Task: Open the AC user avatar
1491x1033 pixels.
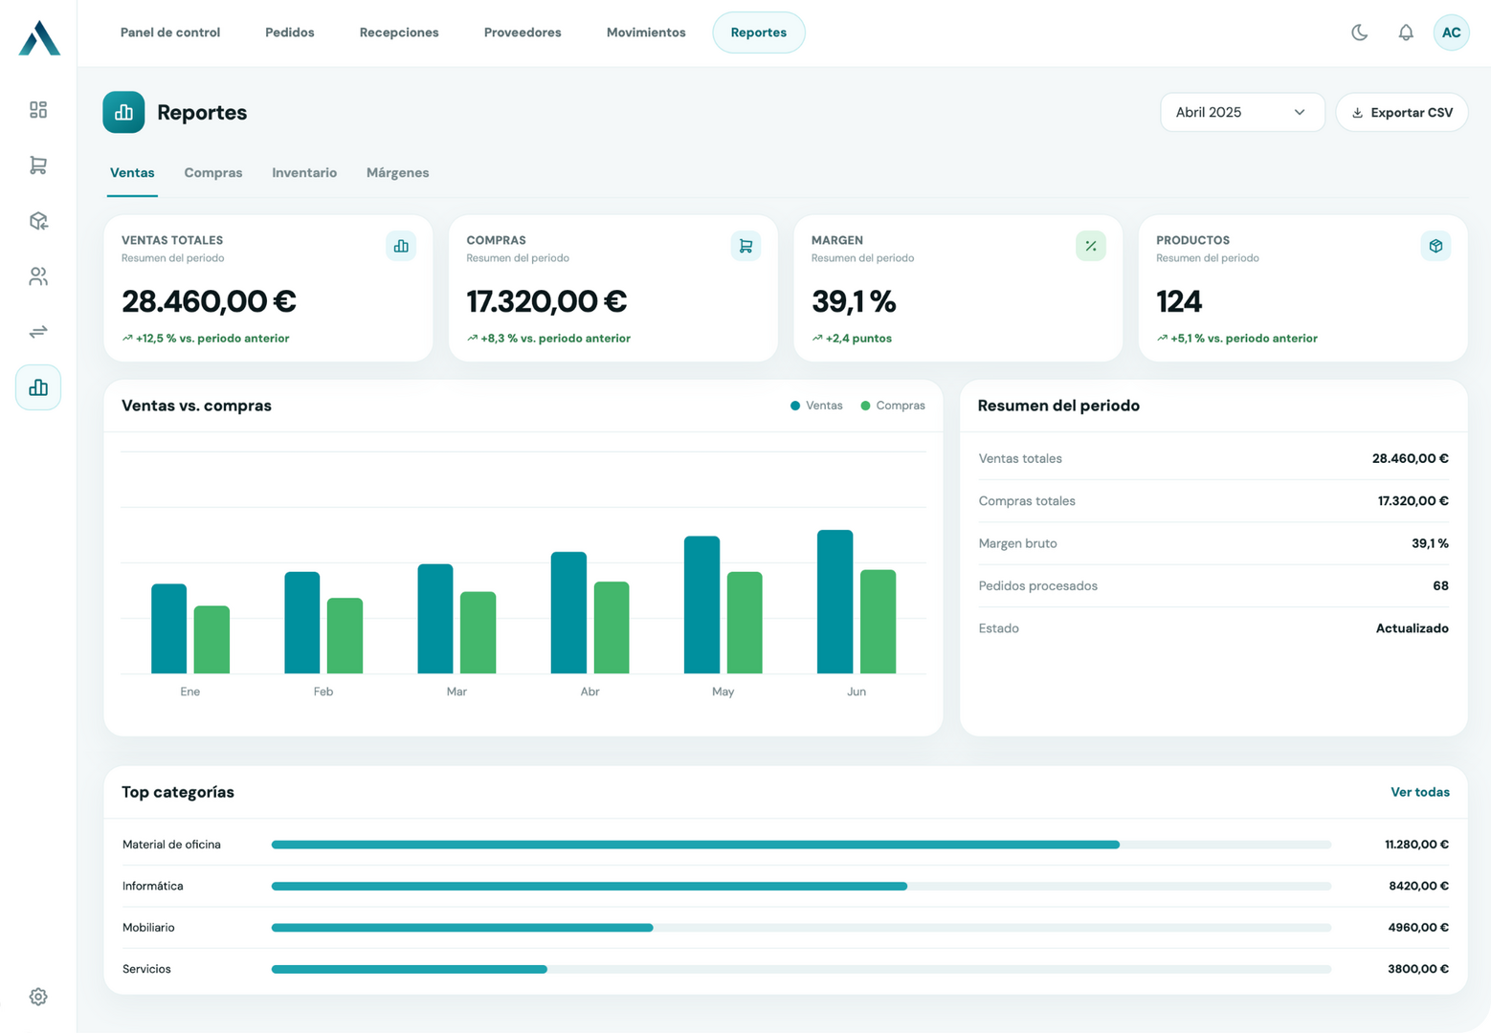Action: (x=1451, y=33)
